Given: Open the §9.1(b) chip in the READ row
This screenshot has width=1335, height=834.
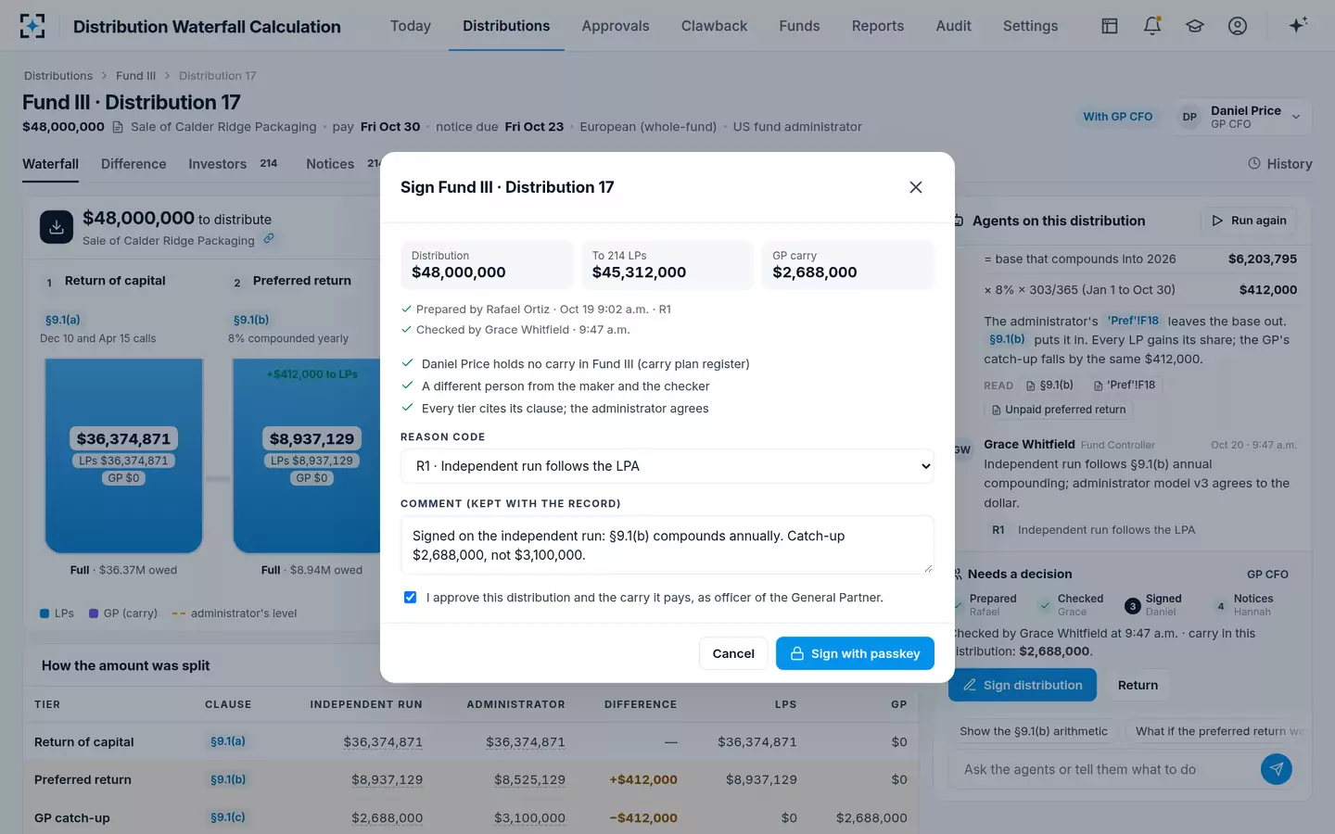Looking at the screenshot, I should coord(1049,385).
